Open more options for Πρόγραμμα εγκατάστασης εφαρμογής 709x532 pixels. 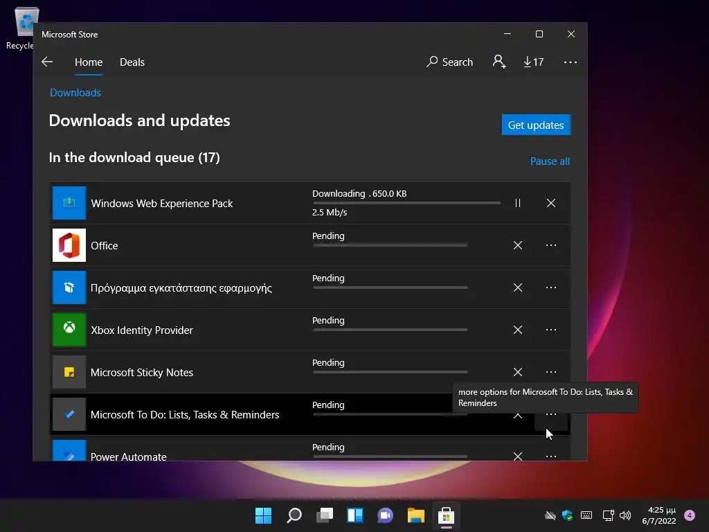coord(550,287)
